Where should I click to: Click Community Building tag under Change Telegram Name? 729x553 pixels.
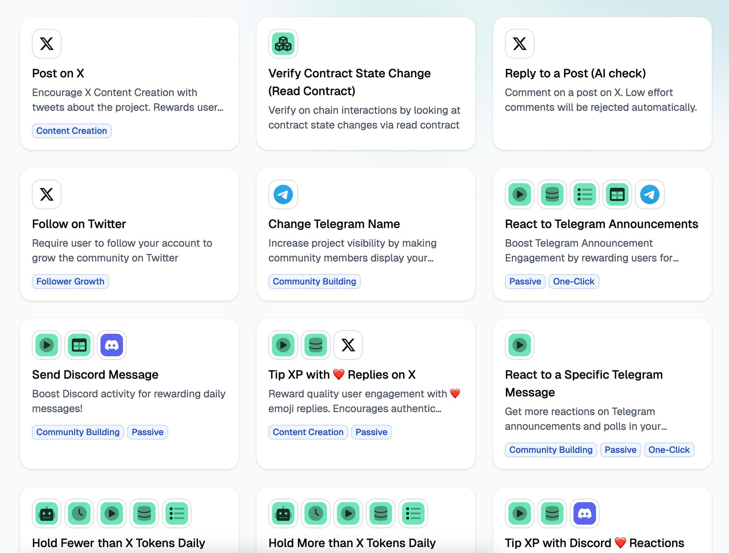coord(314,281)
